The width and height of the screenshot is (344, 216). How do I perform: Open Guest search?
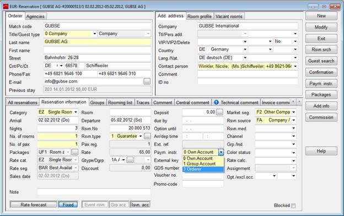pyautogui.click(x=321, y=61)
